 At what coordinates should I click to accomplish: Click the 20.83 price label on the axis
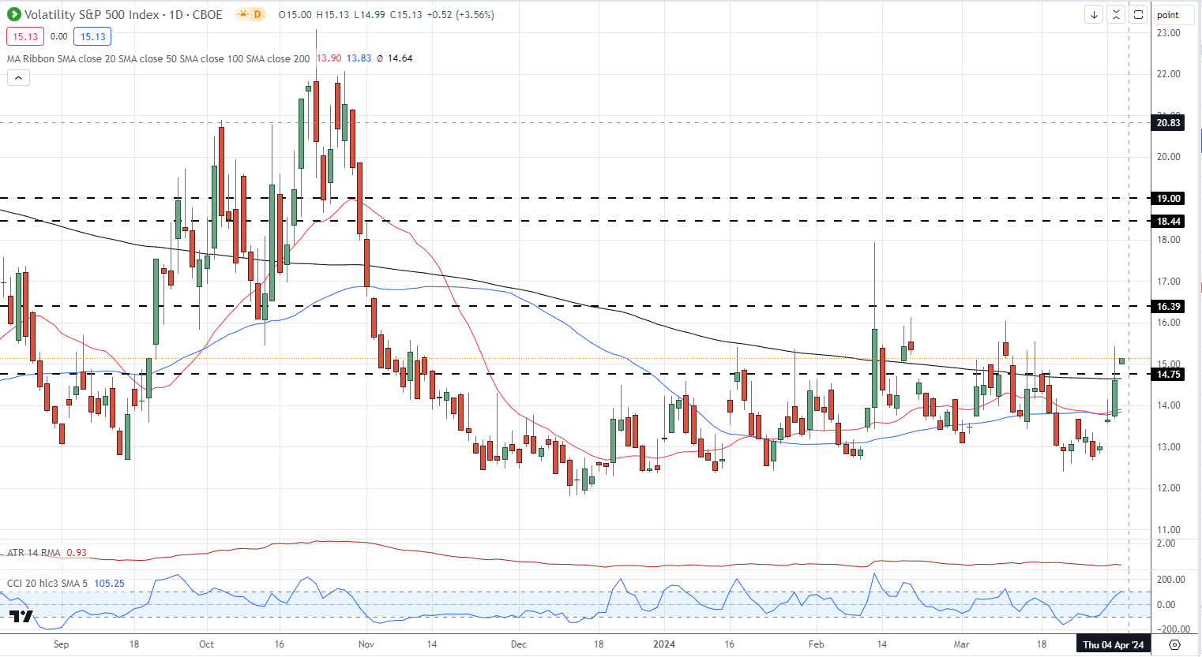click(1168, 123)
